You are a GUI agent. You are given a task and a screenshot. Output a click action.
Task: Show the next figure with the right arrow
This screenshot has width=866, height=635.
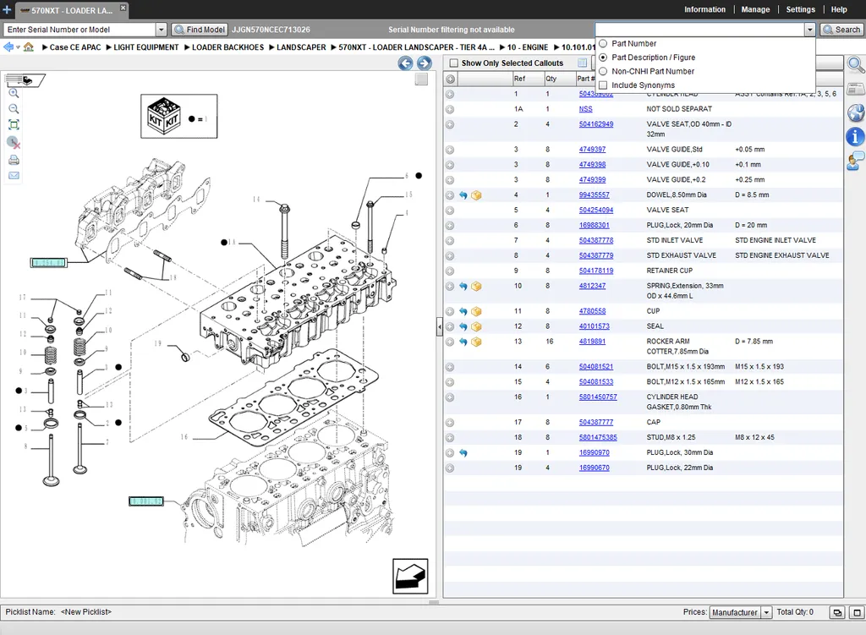pos(425,63)
